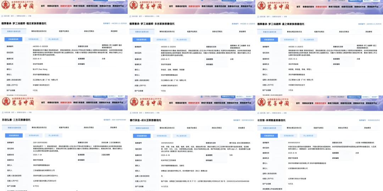Click 南京市民政局 in the 三生花 panel
The image size is (383, 191).
coord(38,160)
